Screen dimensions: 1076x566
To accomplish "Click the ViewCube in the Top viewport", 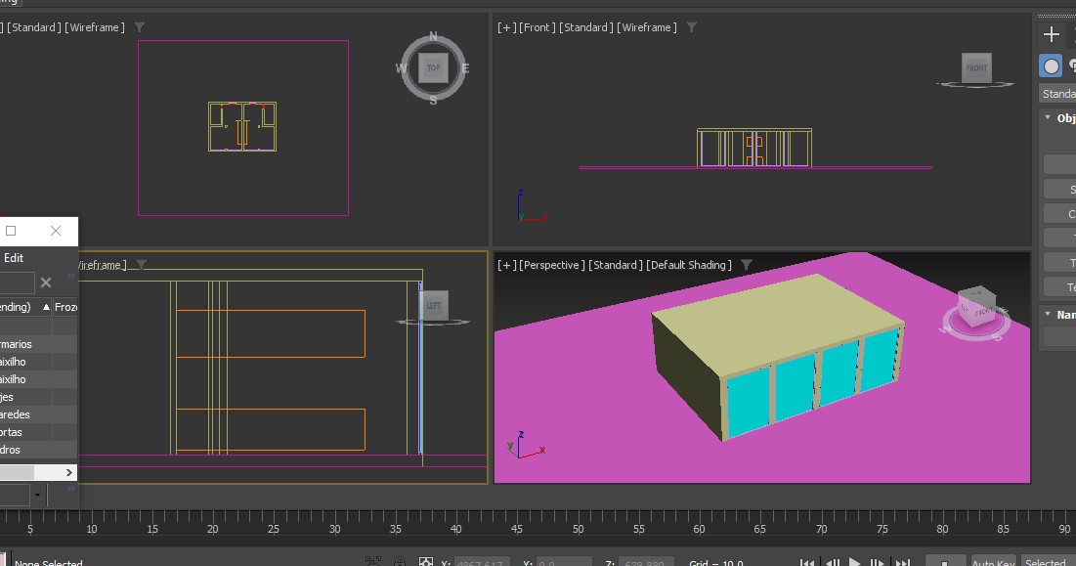I will coord(433,68).
